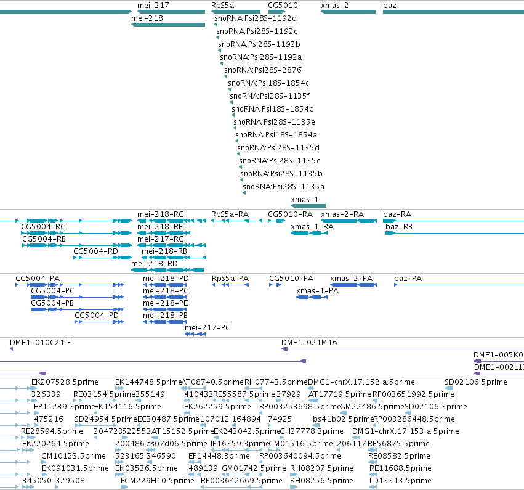The image size is (524, 490).
Task: Select the RE56875.5prime EST label
Action: pos(398,444)
